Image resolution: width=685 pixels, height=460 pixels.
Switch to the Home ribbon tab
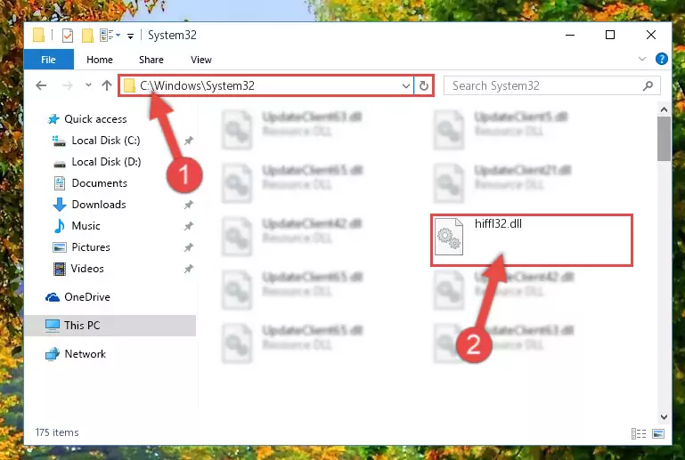[x=100, y=60]
